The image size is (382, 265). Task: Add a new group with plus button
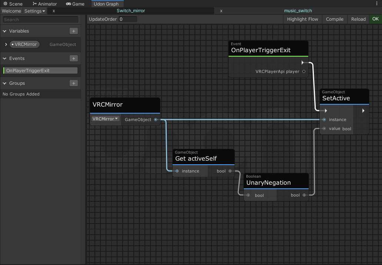point(73,83)
